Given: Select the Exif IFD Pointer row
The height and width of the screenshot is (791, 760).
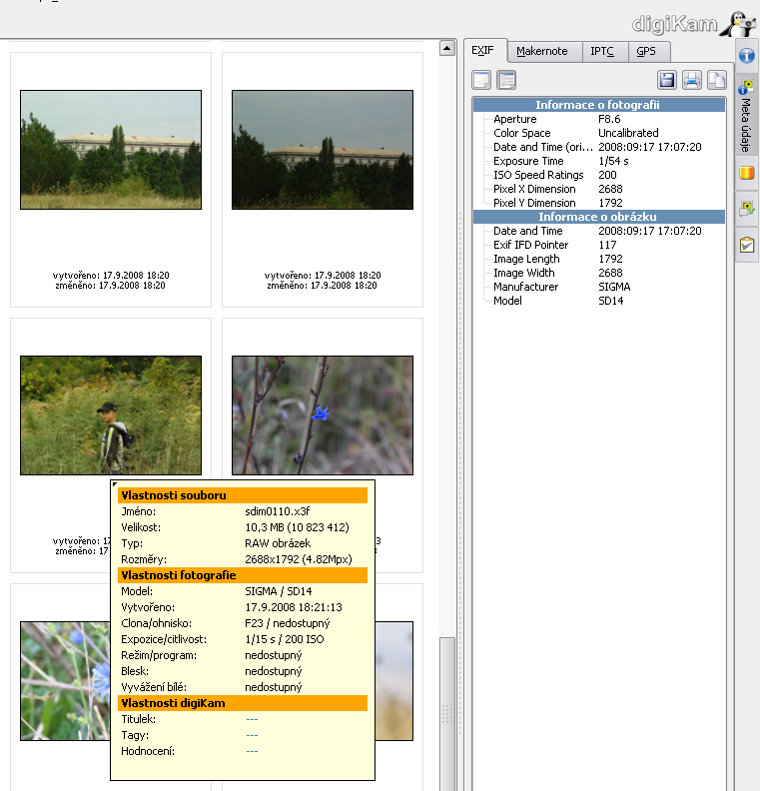Looking at the screenshot, I should (598, 245).
